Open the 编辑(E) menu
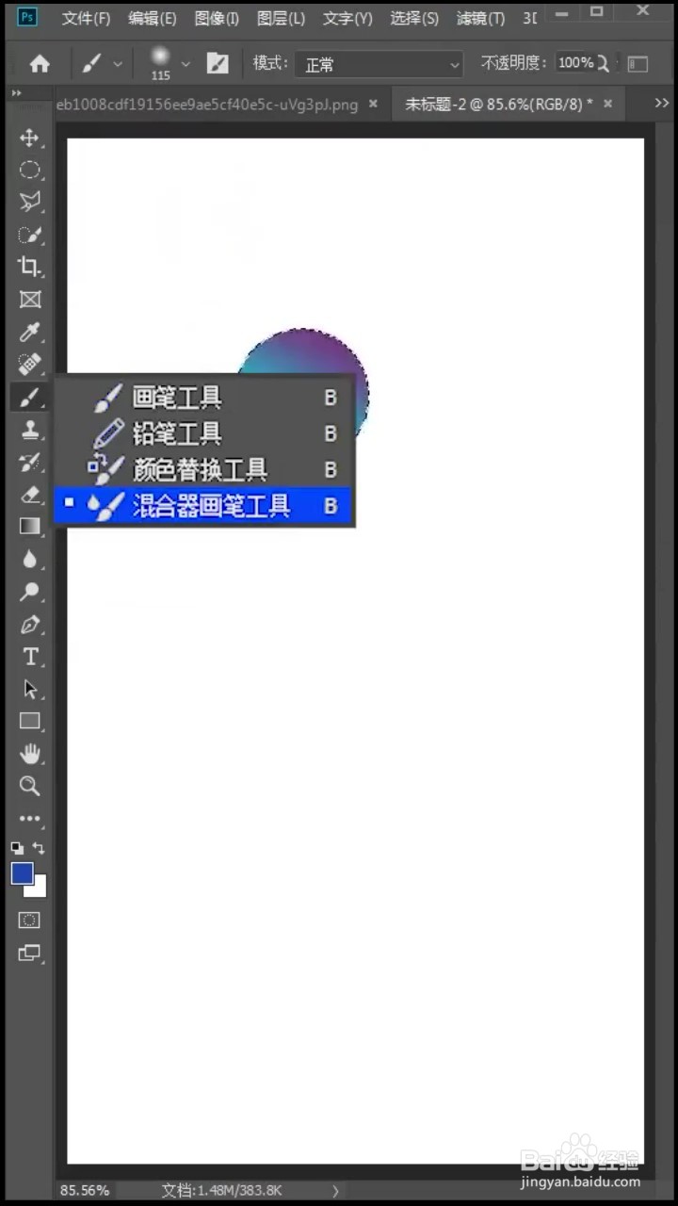The height and width of the screenshot is (1206, 678). click(x=152, y=18)
